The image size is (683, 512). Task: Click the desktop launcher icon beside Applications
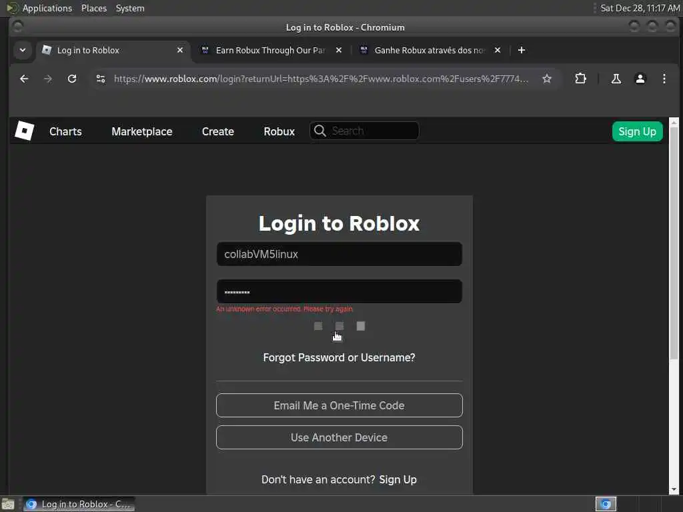coord(11,8)
